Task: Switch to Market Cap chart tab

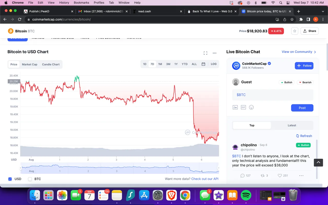Action: point(29,64)
